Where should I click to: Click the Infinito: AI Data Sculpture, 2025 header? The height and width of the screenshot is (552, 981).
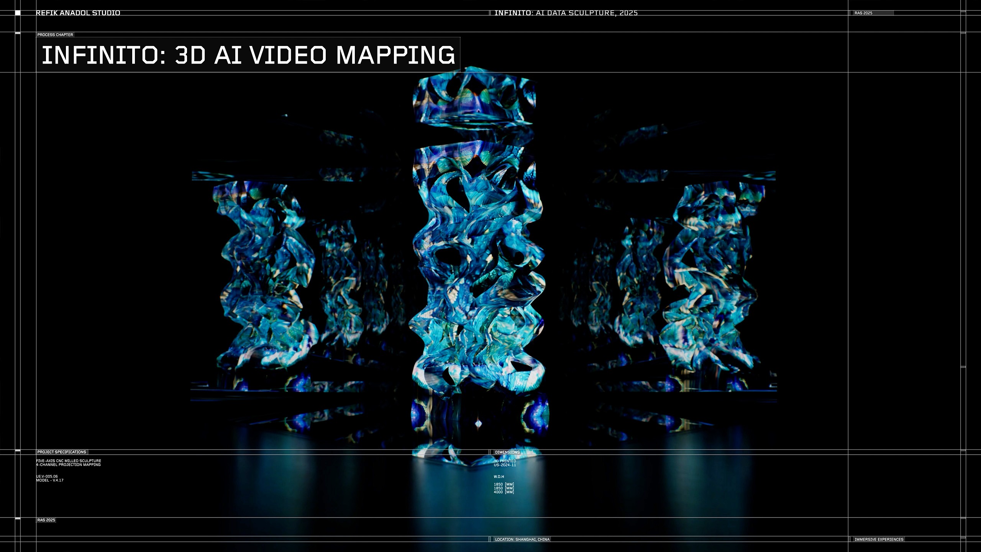pos(566,13)
